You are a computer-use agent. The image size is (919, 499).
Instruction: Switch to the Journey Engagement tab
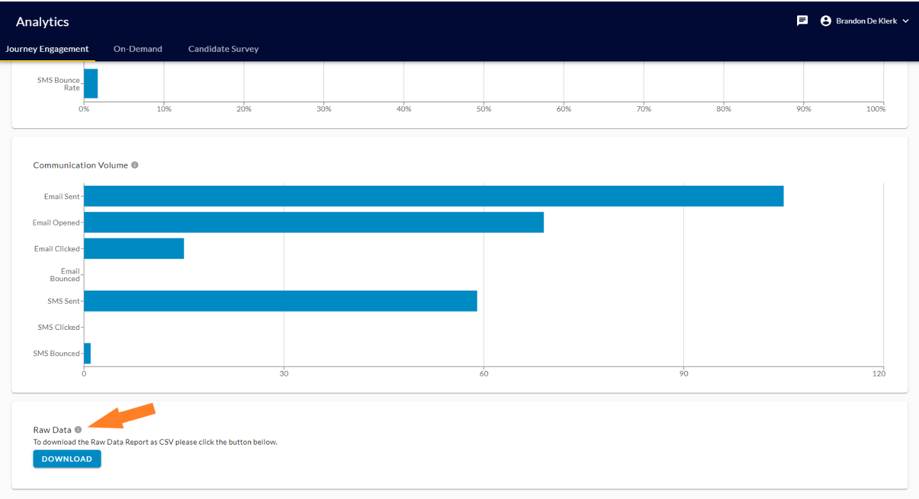pyautogui.click(x=47, y=49)
